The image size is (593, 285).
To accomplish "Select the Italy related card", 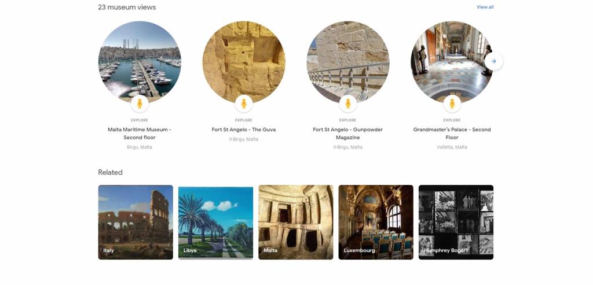I will 136,222.
